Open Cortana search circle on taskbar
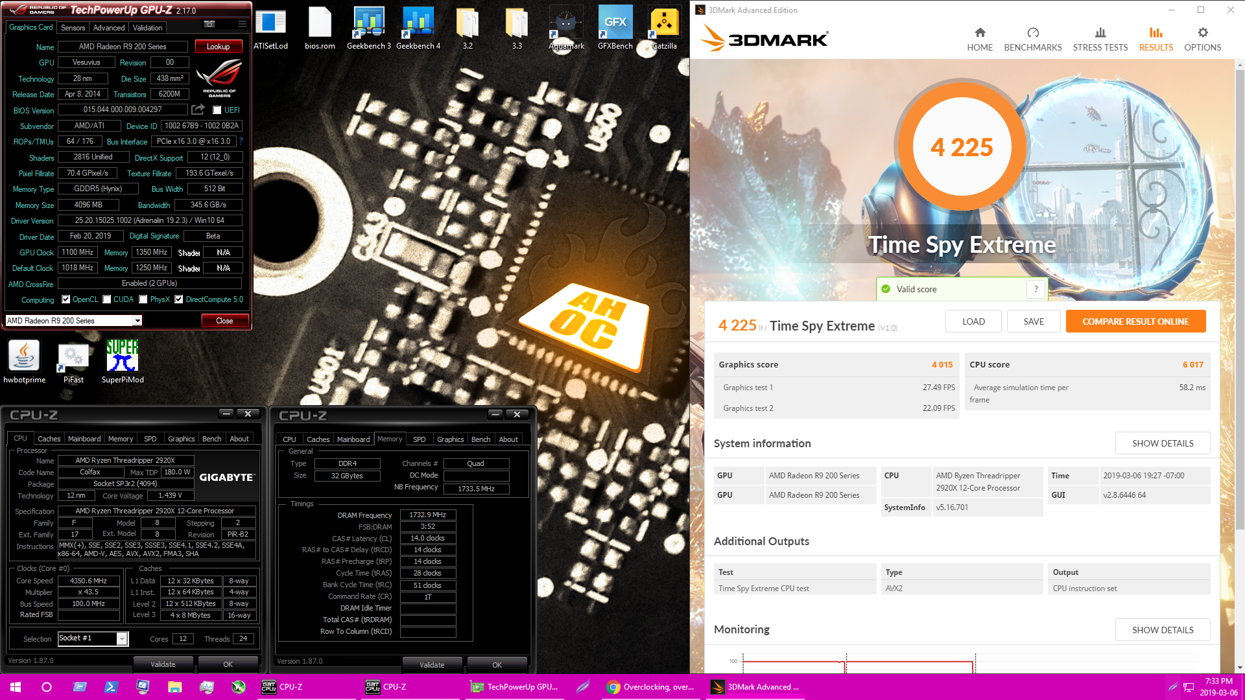 [x=47, y=687]
